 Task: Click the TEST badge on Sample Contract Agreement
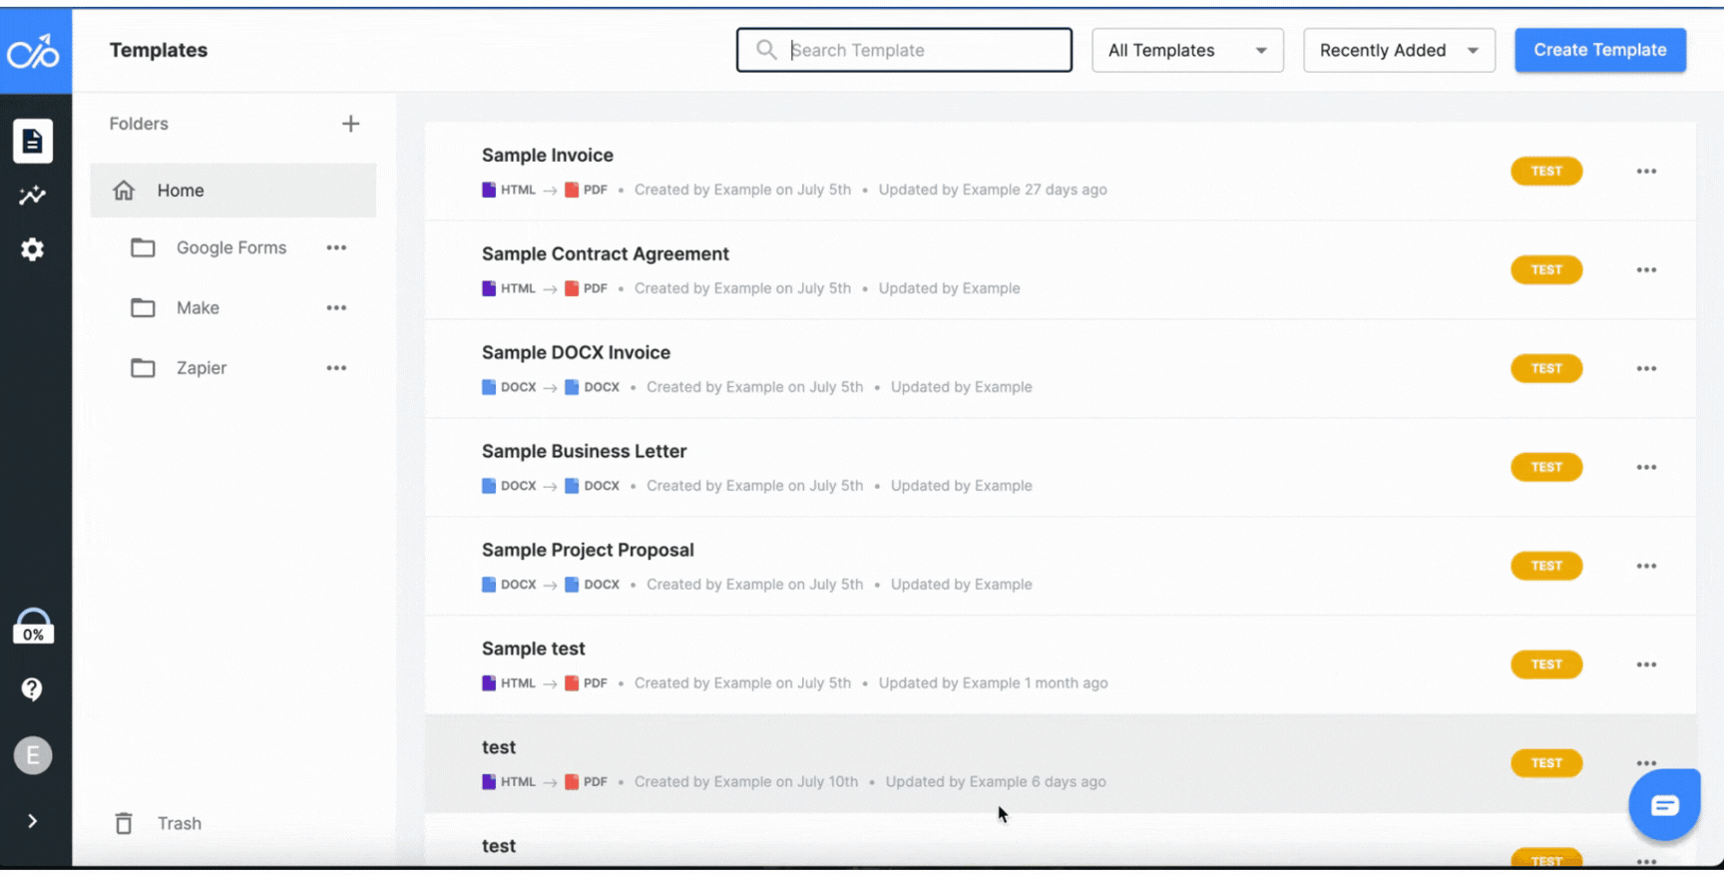[x=1545, y=270]
